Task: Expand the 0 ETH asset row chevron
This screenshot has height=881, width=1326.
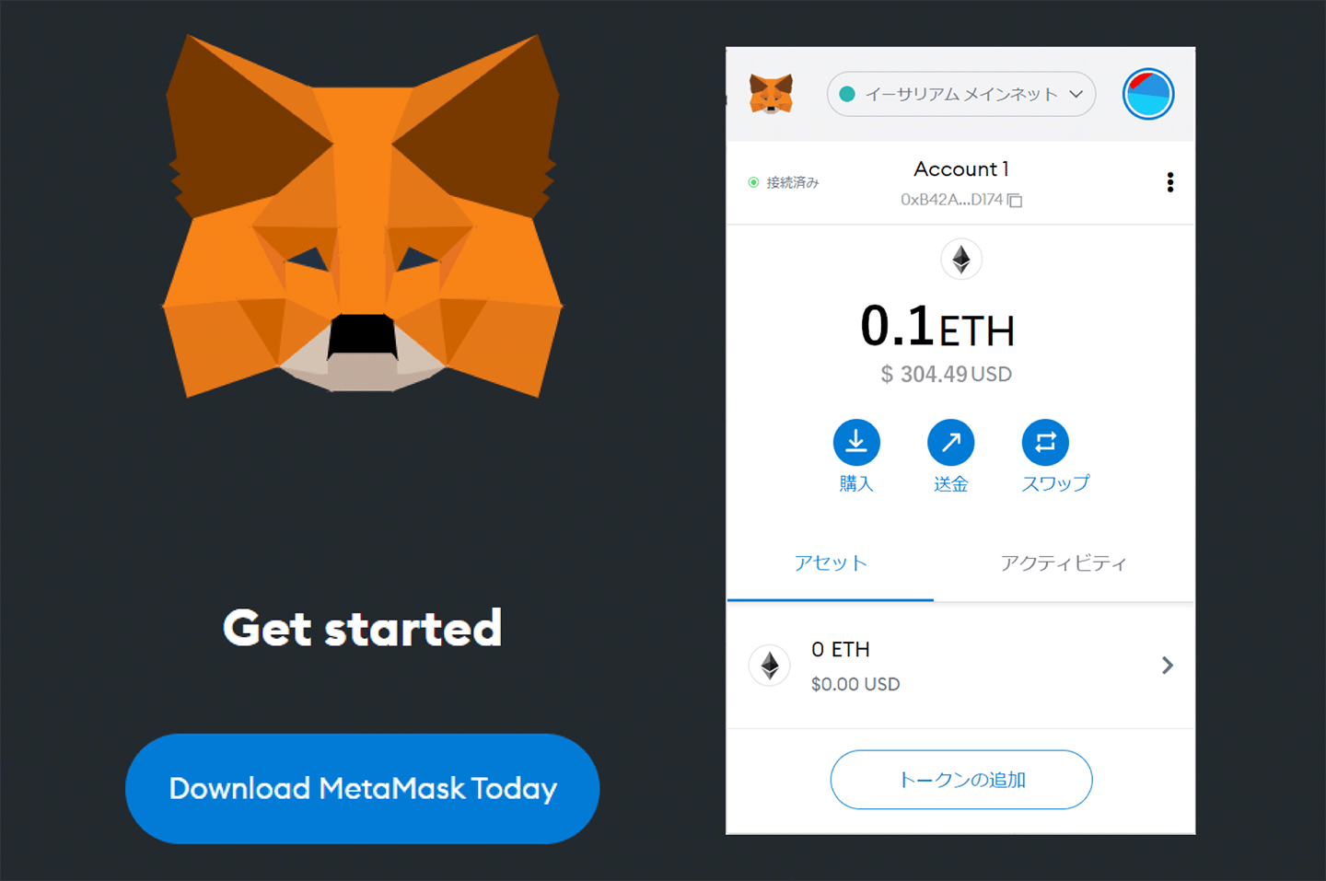Action: tap(1168, 666)
